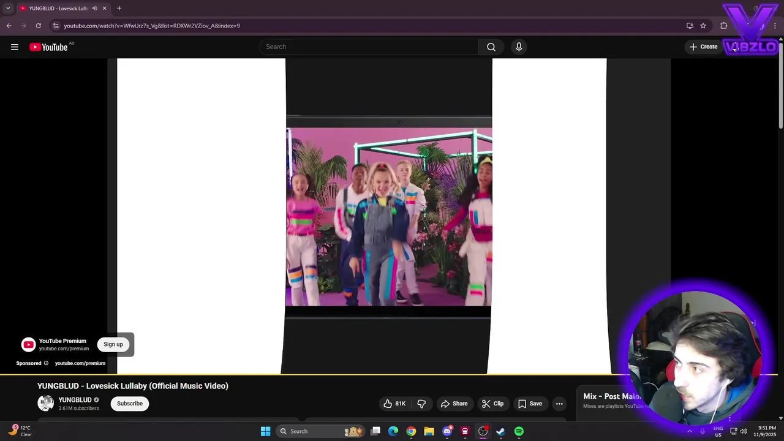The width and height of the screenshot is (784, 441).
Task: Open the YouTube hamburger guide menu
Action: coord(15,47)
